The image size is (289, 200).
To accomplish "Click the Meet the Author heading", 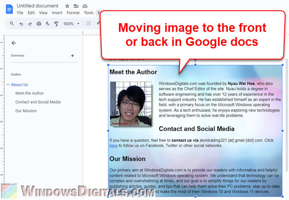I will 133,72.
